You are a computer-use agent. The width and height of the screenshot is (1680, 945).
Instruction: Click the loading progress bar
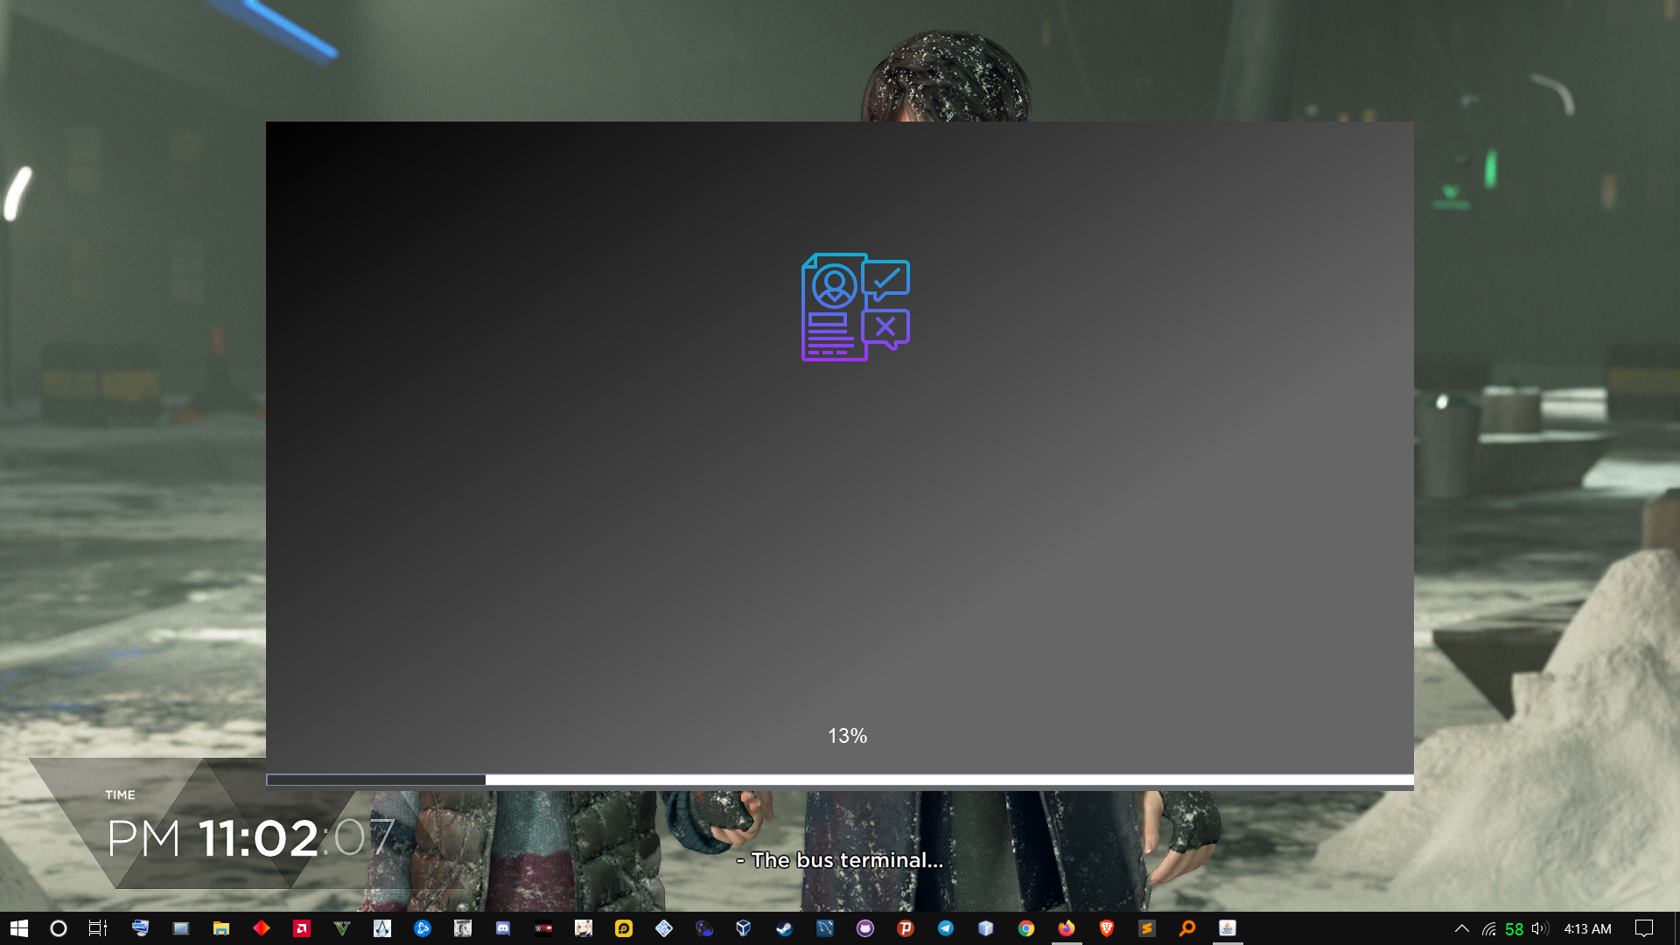pyautogui.click(x=839, y=780)
